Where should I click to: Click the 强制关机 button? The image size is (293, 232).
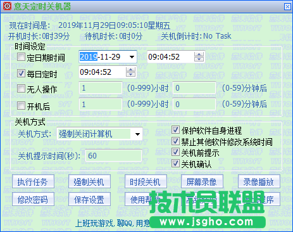tap(89, 181)
